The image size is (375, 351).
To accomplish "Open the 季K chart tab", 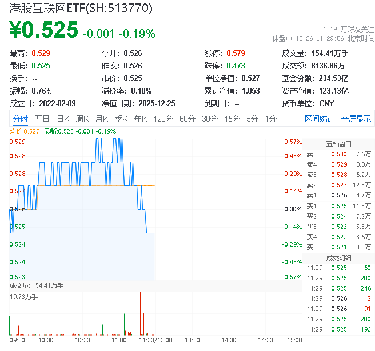I will pyautogui.click(x=121, y=119).
